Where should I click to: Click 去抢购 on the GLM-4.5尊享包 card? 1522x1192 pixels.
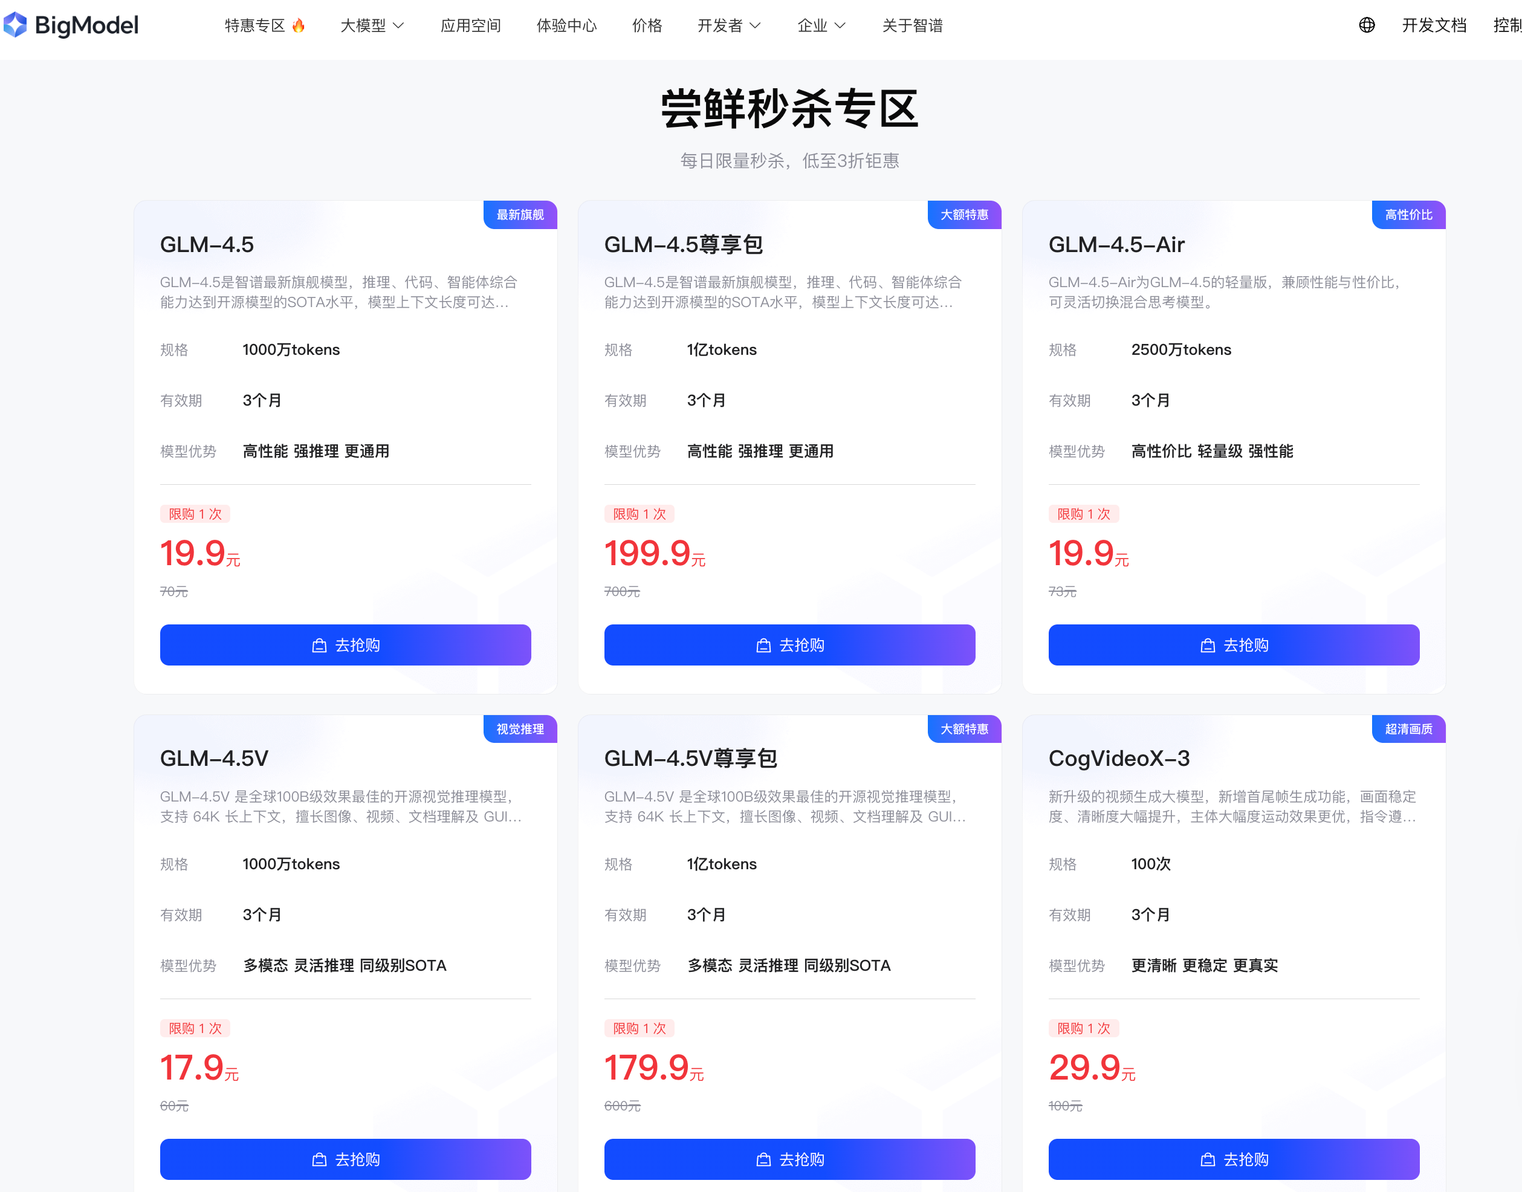[790, 645]
